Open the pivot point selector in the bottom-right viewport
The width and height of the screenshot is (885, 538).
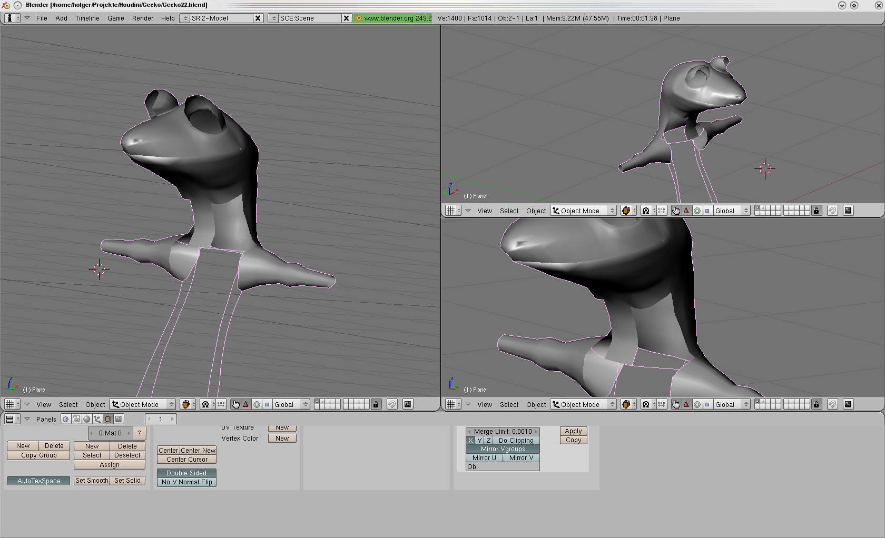648,404
